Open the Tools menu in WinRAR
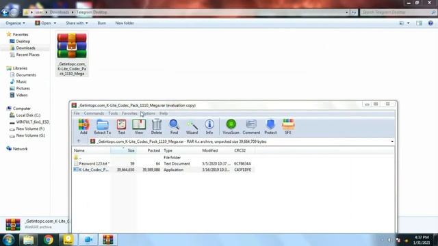The width and height of the screenshot is (438, 246). tap(113, 113)
